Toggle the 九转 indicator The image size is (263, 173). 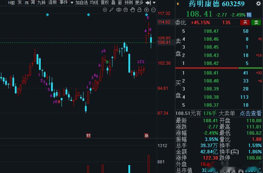click(x=41, y=2)
